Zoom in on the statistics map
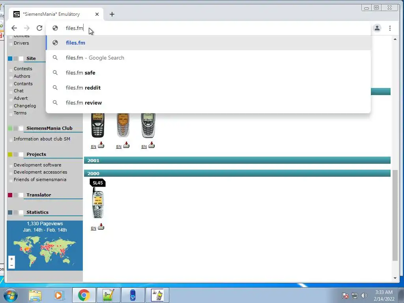Image resolution: width=404 pixels, height=303 pixels. pyautogui.click(x=11, y=259)
